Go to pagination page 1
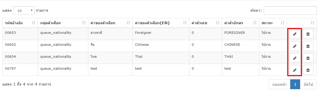The width and height of the screenshot is (319, 104). (x=295, y=84)
